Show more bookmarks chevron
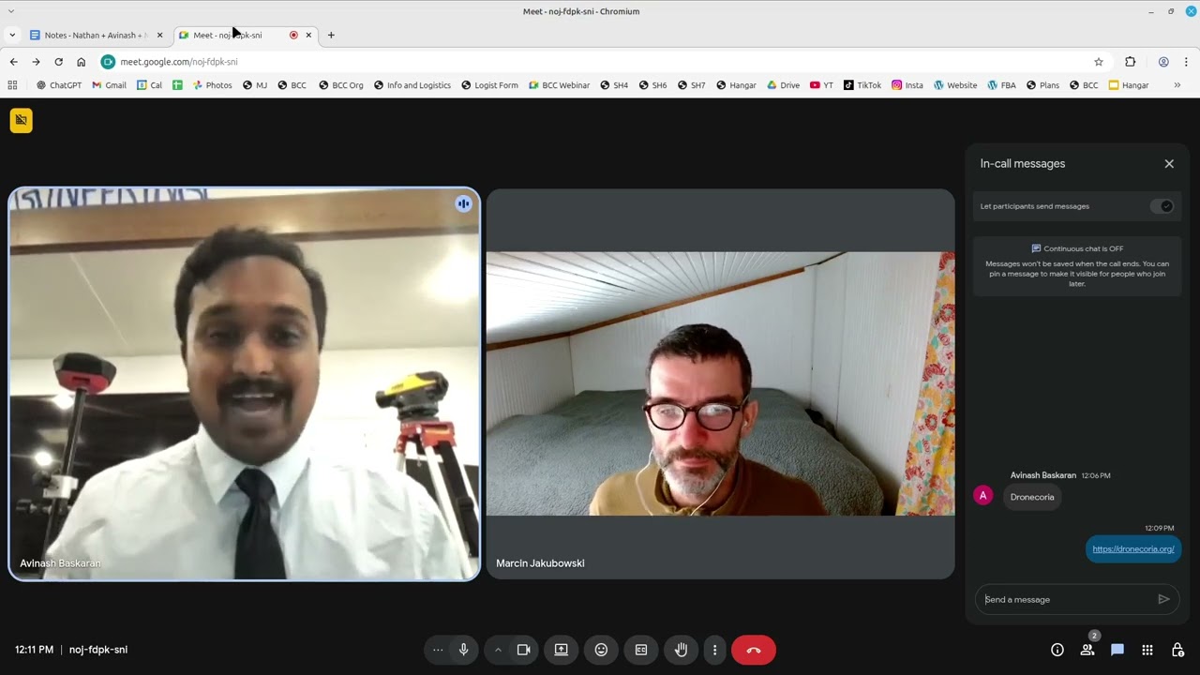 (1177, 85)
